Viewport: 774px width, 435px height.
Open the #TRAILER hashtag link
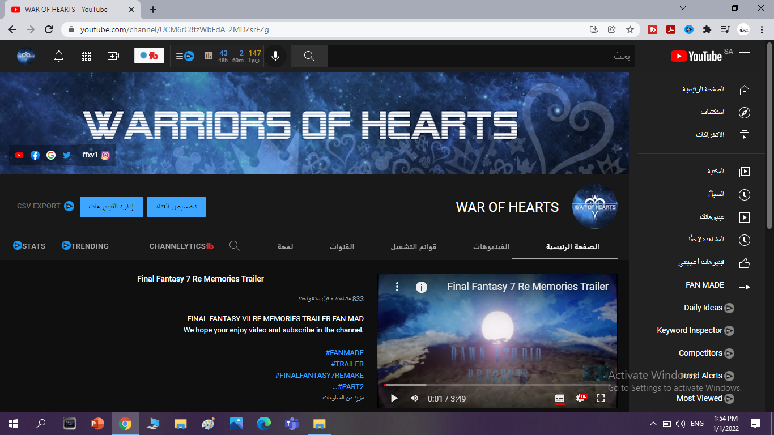click(347, 364)
